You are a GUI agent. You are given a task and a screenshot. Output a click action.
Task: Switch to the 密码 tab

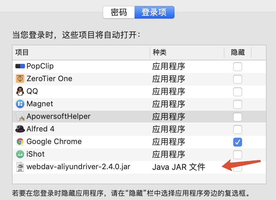pos(119,12)
